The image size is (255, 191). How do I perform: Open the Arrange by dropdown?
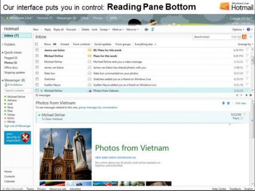(x=245, y=44)
